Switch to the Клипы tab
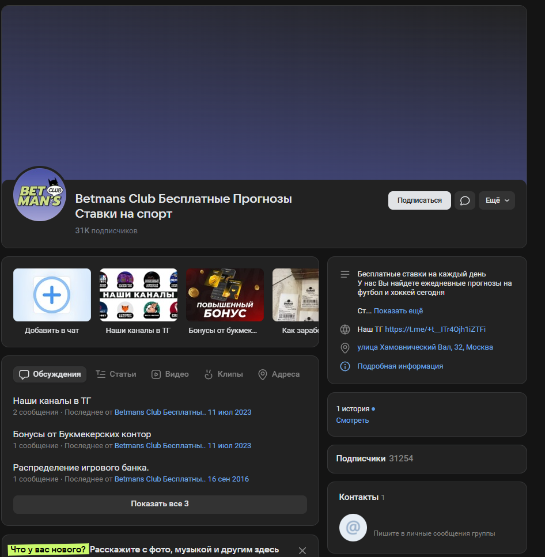This screenshot has width=545, height=557. point(224,374)
